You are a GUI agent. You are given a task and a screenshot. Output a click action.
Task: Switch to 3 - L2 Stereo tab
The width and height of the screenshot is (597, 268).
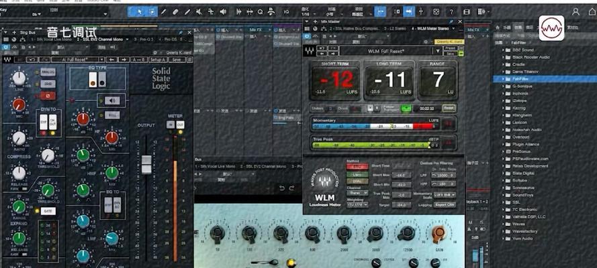click(395, 28)
